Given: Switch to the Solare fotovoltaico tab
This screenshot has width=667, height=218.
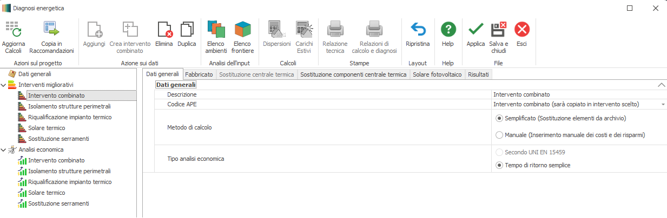Looking at the screenshot, I should [437, 74].
